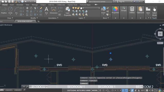Open annotation scale 1:1 dropdown
This screenshot has width=164, height=92.
point(142,90)
